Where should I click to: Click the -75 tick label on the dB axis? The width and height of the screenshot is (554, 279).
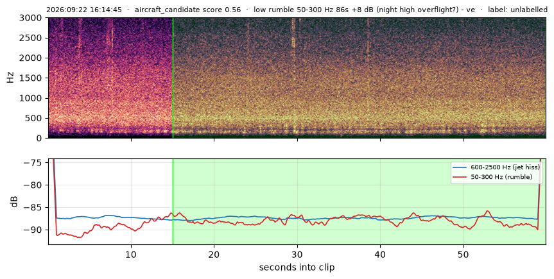point(33,162)
